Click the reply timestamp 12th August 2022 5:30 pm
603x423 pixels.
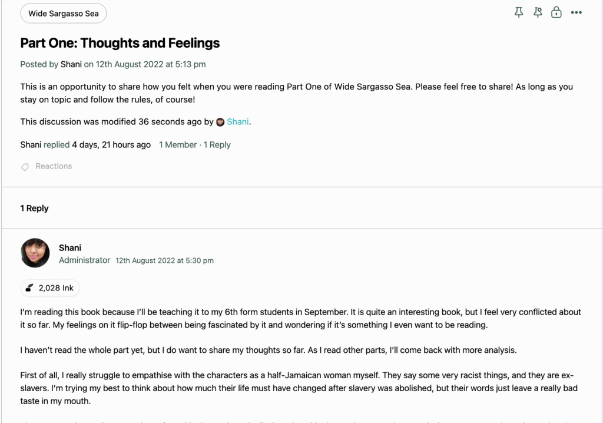(164, 260)
